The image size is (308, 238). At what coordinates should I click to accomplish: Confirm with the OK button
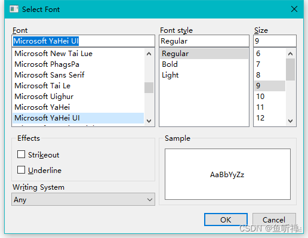tap(226, 220)
